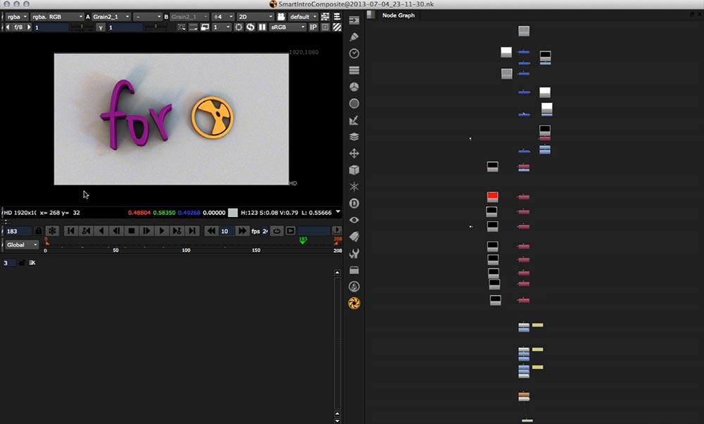Jump to the last frame

point(192,231)
